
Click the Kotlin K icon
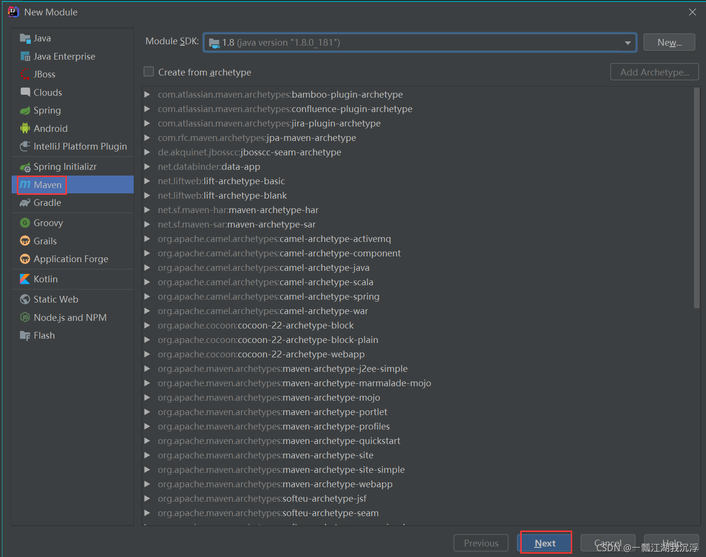[x=25, y=279]
